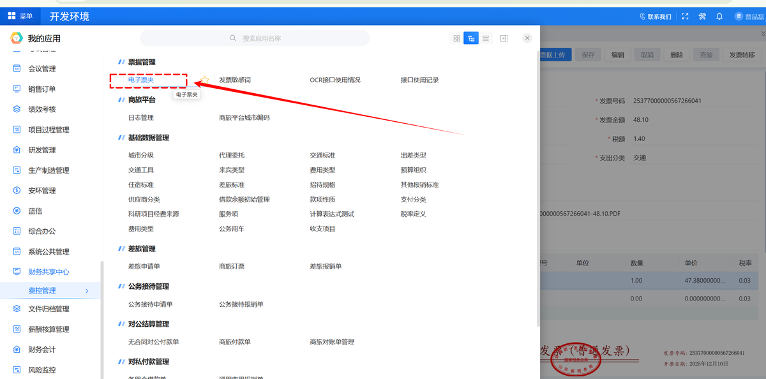
Task: Open 发票敏感词
Action: 235,80
